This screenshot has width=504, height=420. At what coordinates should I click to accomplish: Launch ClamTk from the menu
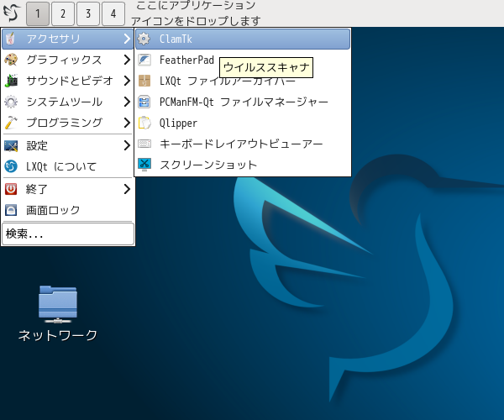(x=243, y=39)
